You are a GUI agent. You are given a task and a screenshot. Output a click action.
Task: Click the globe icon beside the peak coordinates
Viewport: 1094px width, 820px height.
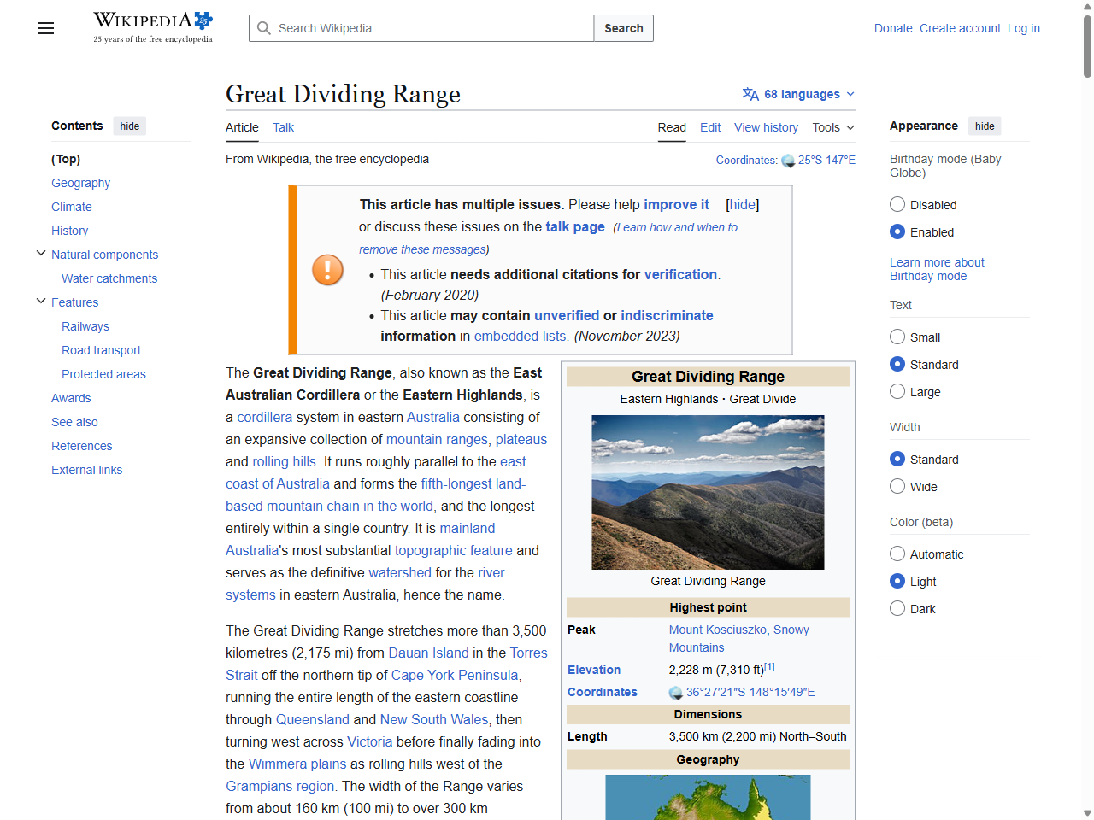click(675, 692)
